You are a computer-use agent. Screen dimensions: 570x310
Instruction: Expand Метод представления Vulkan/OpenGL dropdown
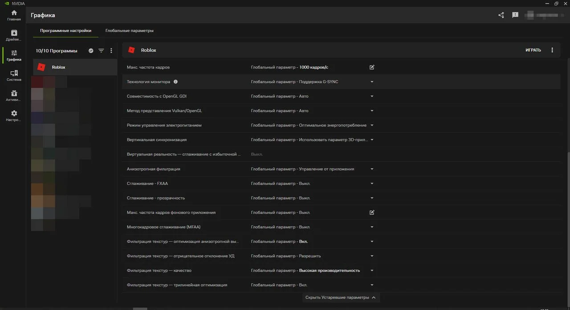tap(372, 111)
